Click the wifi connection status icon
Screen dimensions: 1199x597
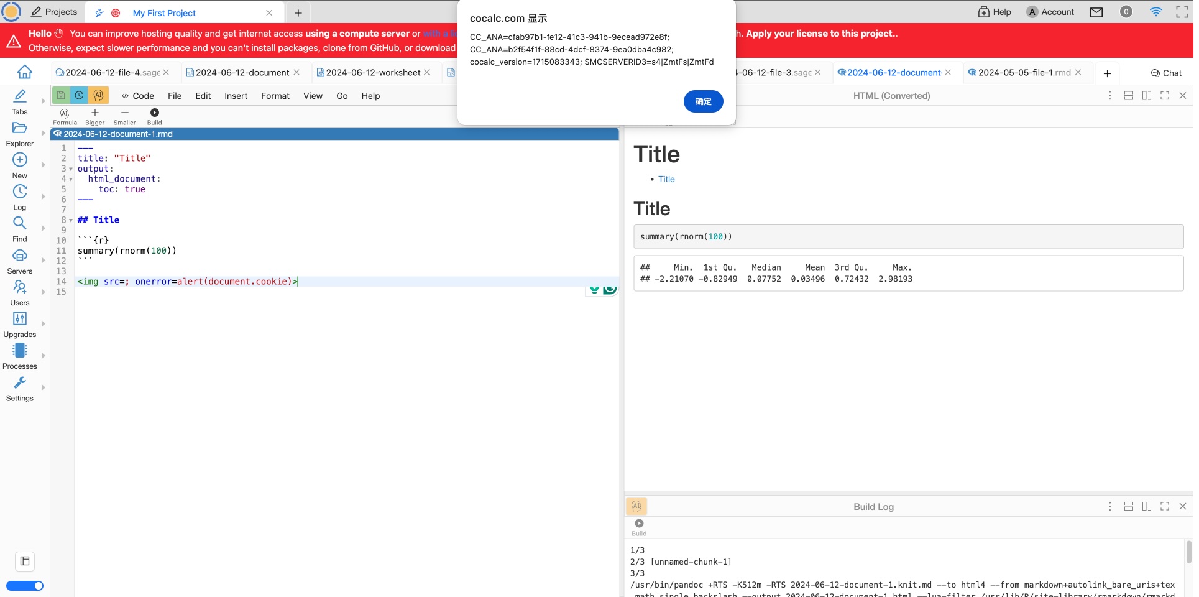click(1155, 12)
